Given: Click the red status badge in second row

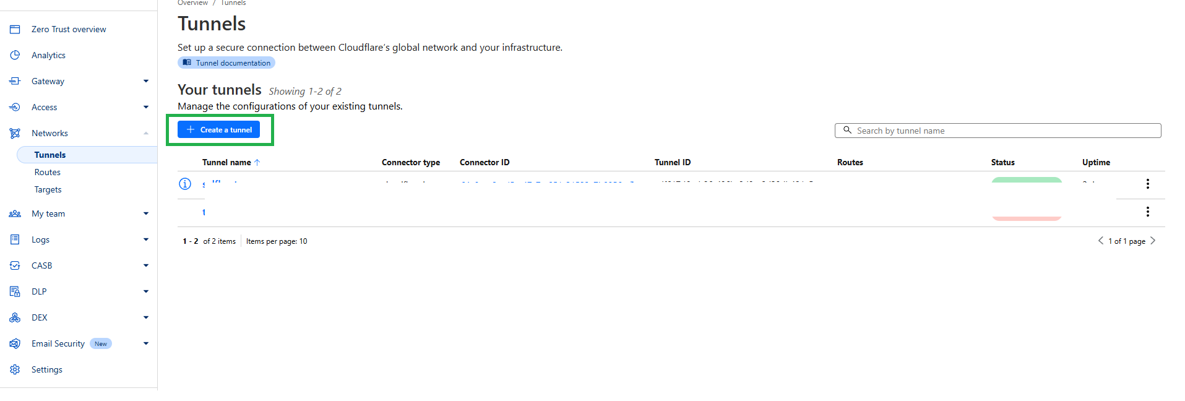Looking at the screenshot, I should (x=1027, y=218).
